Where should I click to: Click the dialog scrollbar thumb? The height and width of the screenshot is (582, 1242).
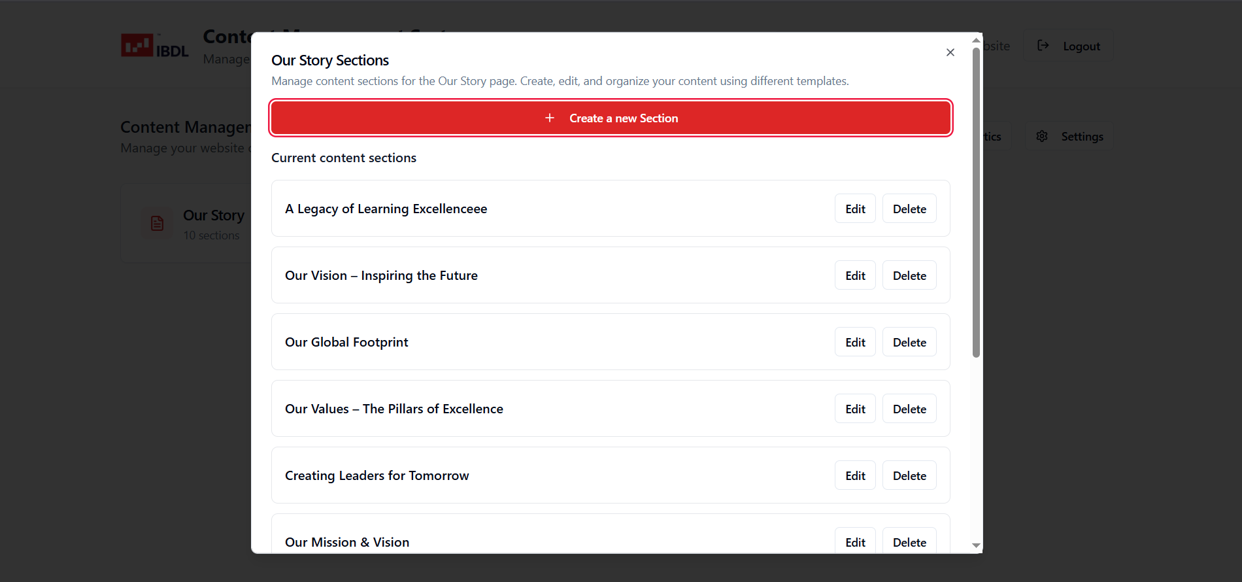pyautogui.click(x=976, y=203)
